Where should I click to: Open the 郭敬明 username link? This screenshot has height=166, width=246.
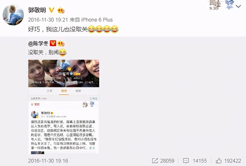click(37, 10)
